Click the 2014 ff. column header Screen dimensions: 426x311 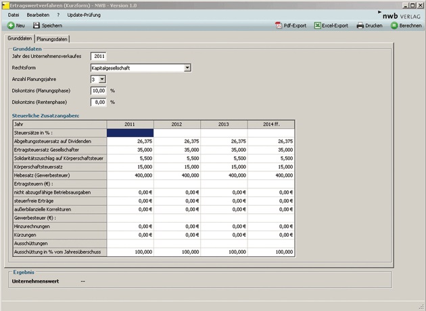tap(270, 124)
